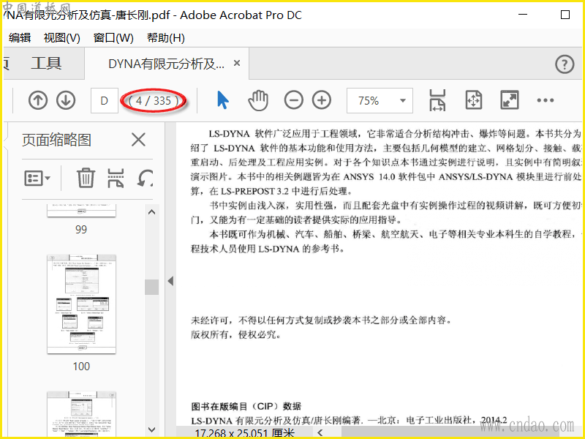Screen dimensions: 585x439
Task: Click the print pages icon in thumbnail panel
Action: (x=116, y=178)
